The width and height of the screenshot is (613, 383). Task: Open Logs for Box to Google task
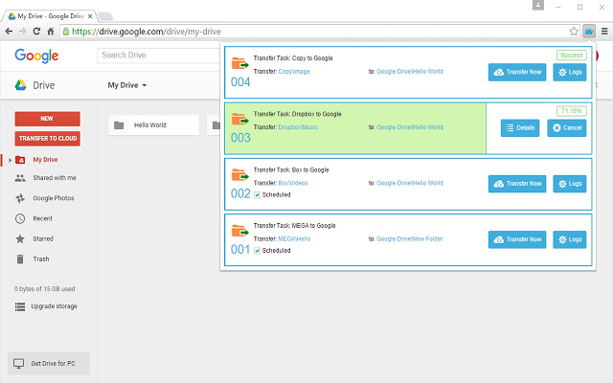pyautogui.click(x=569, y=183)
